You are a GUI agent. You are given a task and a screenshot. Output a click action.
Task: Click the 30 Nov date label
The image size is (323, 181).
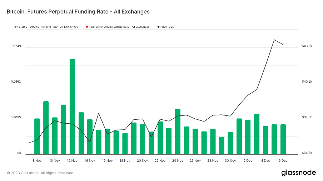[230, 161]
